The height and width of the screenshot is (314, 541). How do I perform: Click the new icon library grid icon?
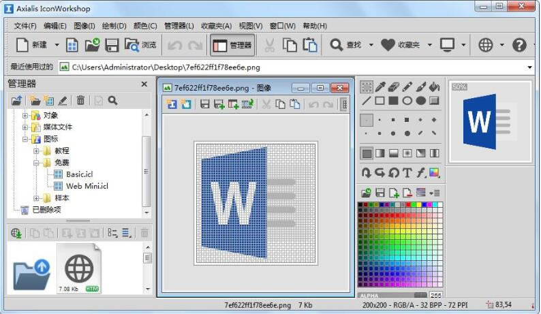pyautogui.click(x=72, y=45)
